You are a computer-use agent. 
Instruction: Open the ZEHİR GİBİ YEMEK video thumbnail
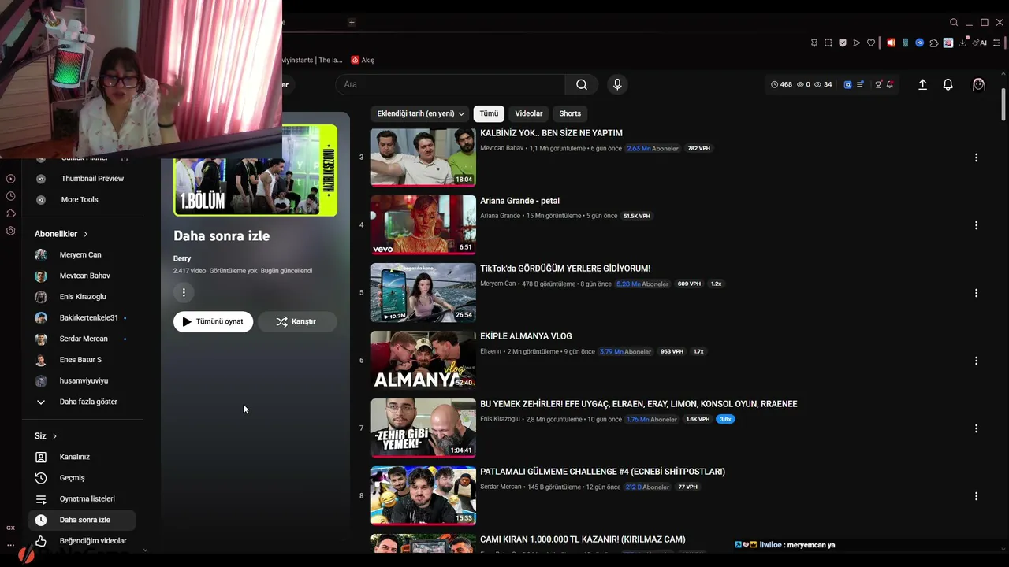(x=423, y=428)
